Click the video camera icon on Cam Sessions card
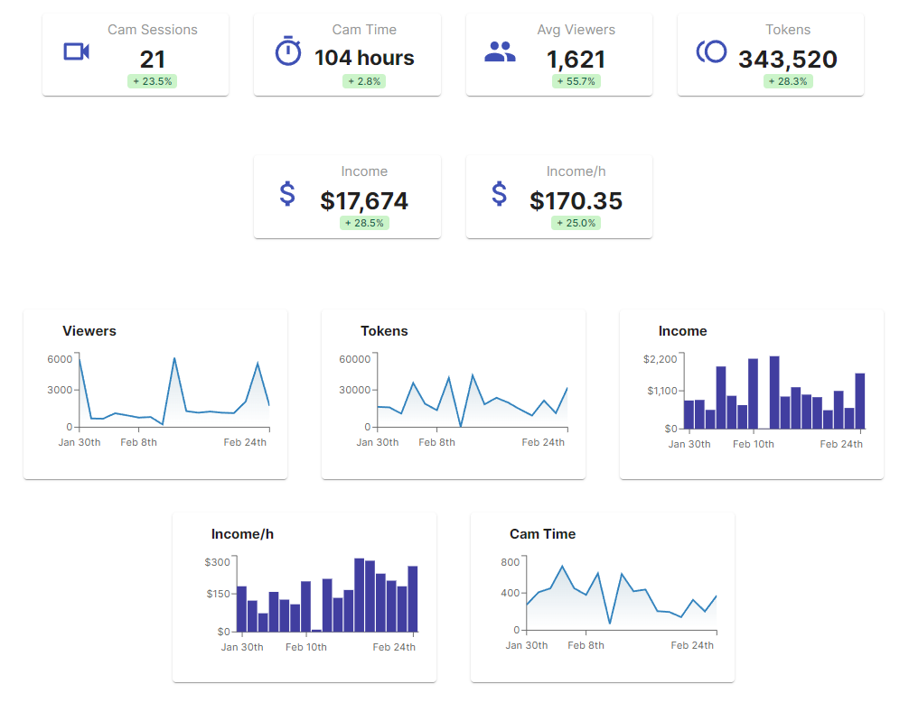Screen dimensions: 909x702 click(x=76, y=51)
